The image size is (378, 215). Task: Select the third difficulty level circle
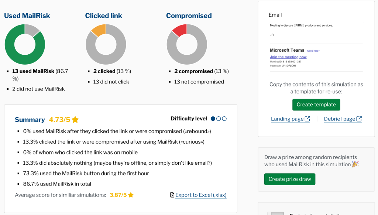point(224,119)
